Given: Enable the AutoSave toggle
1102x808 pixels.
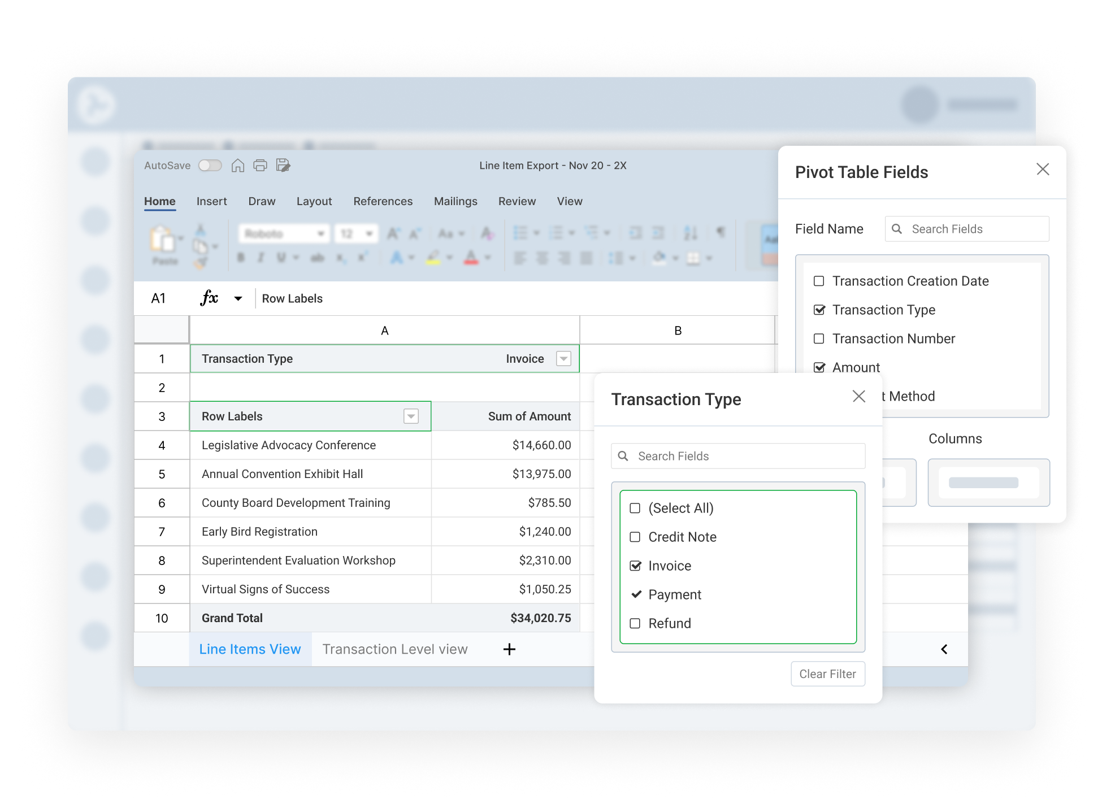Looking at the screenshot, I should pos(210,165).
